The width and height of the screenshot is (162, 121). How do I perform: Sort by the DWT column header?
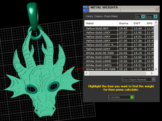[138, 23]
